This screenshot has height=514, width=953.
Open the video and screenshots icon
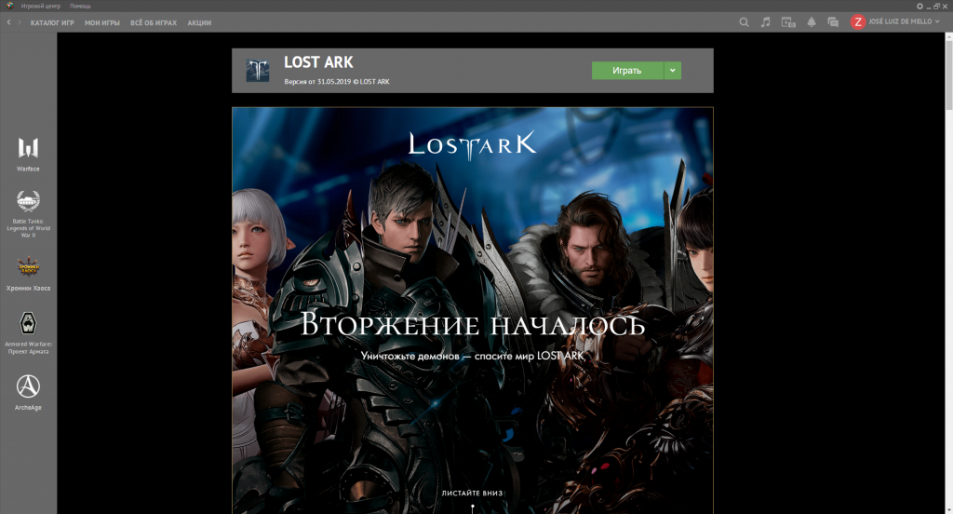click(x=788, y=22)
